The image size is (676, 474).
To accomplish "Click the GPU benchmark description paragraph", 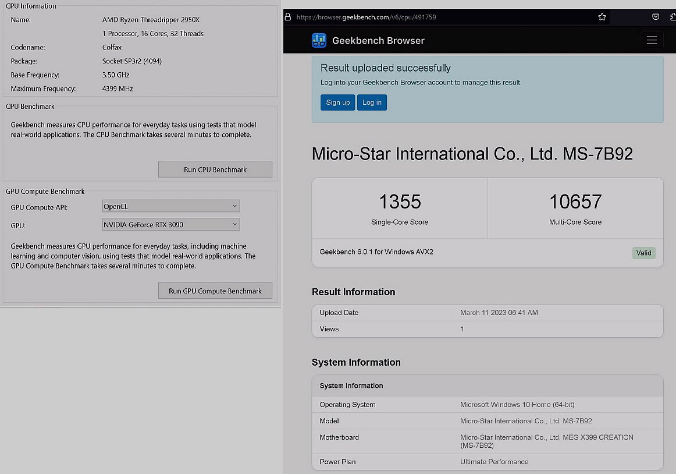I will tap(133, 256).
